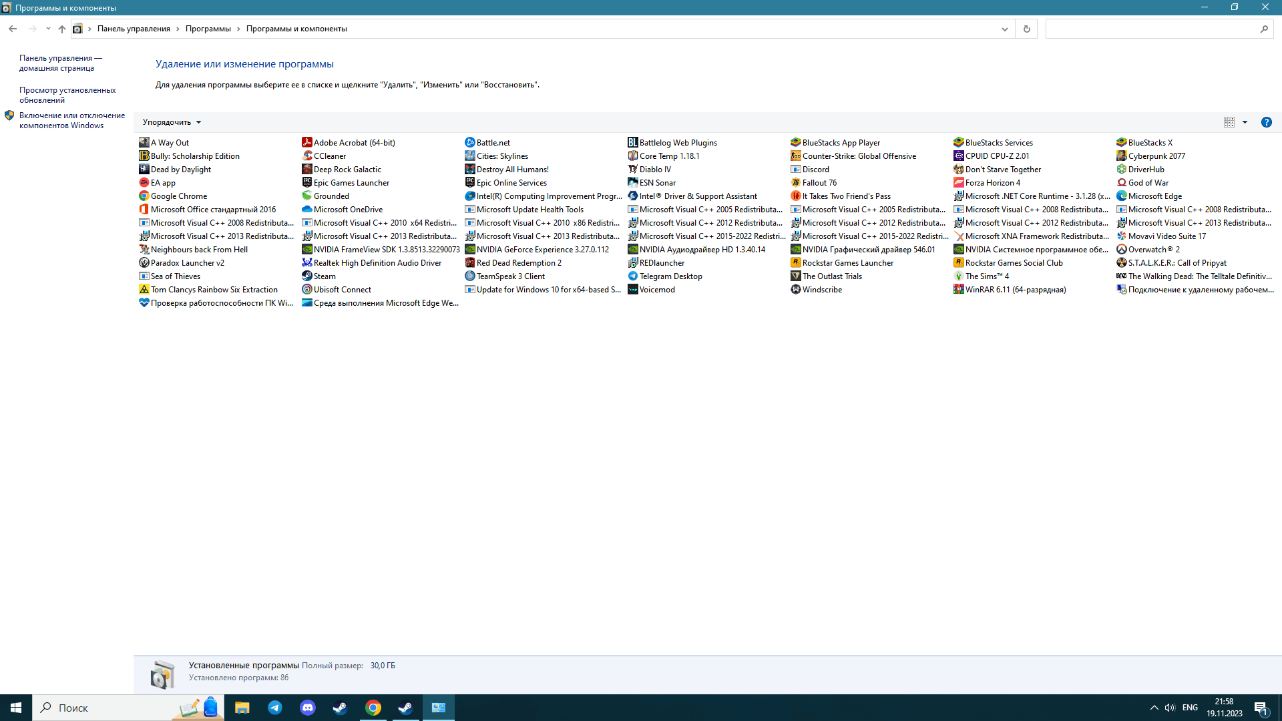Open Discord from the taskbar

point(308,708)
